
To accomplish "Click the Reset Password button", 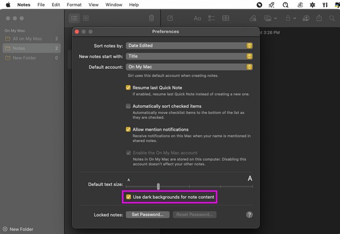I will coord(195,215).
